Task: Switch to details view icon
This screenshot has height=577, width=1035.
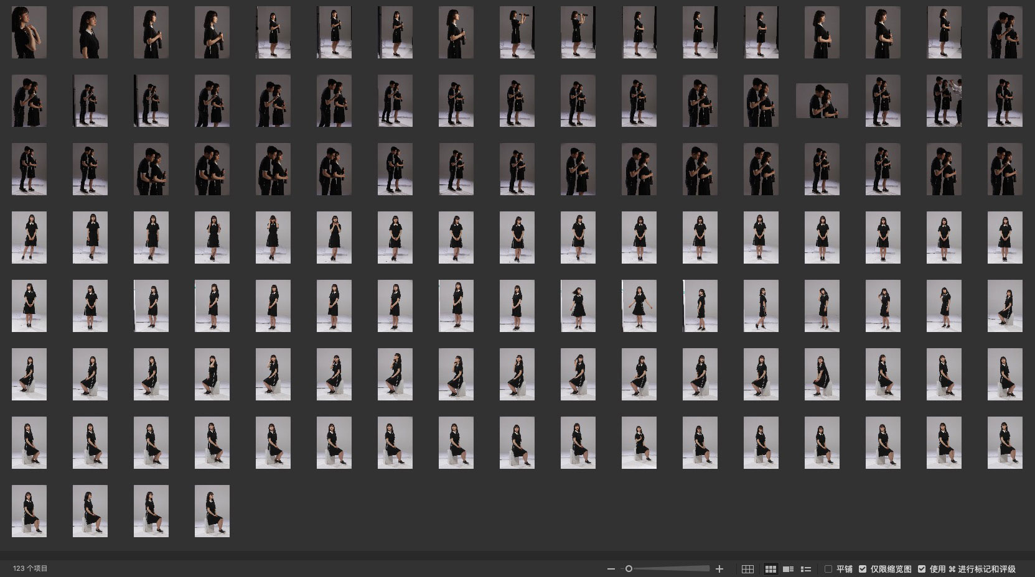Action: tap(788, 569)
